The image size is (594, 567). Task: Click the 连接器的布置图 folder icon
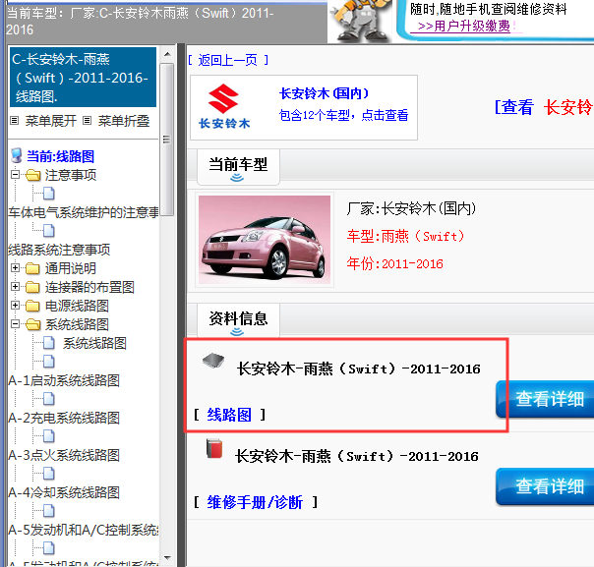[x=33, y=287]
